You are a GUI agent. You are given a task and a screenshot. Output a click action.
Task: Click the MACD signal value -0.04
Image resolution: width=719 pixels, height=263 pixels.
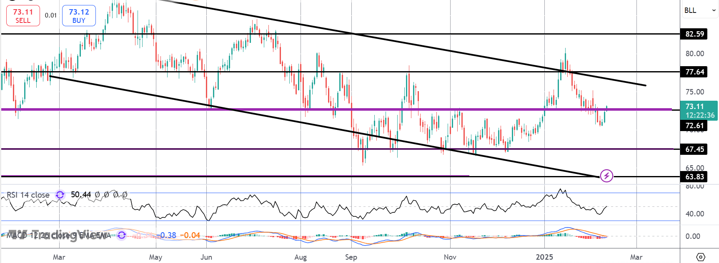[x=190, y=235]
